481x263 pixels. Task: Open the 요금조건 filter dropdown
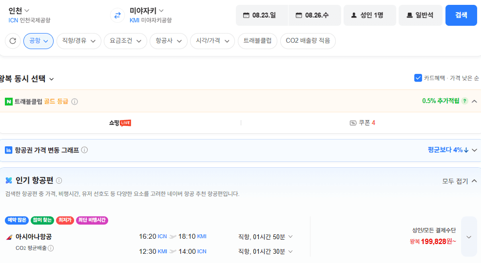(125, 41)
